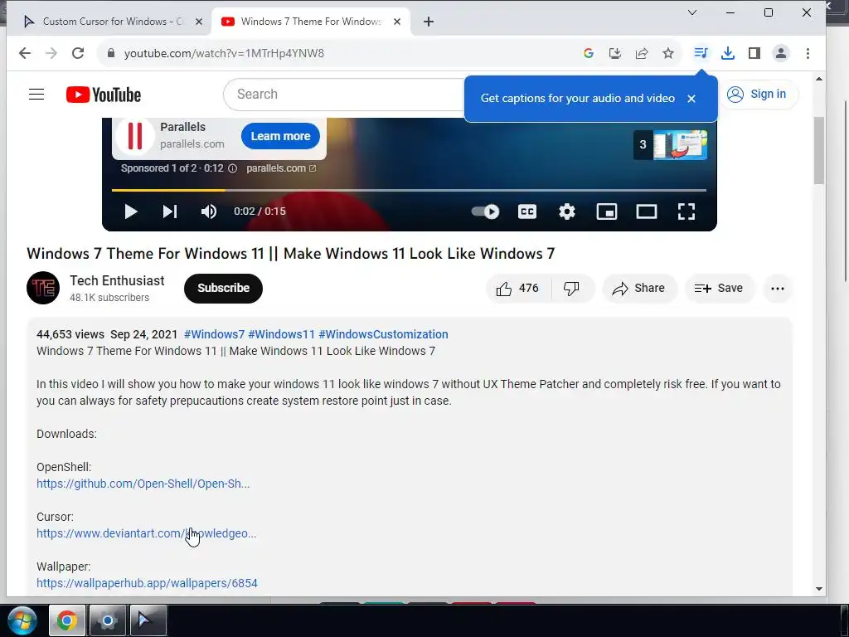Subscribe to Tech Enthusiast
The image size is (849, 637).
tap(223, 288)
